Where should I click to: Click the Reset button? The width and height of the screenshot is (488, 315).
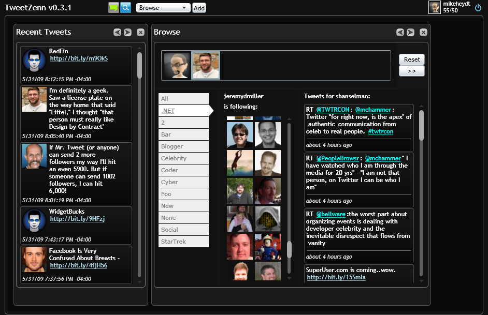[x=412, y=59]
